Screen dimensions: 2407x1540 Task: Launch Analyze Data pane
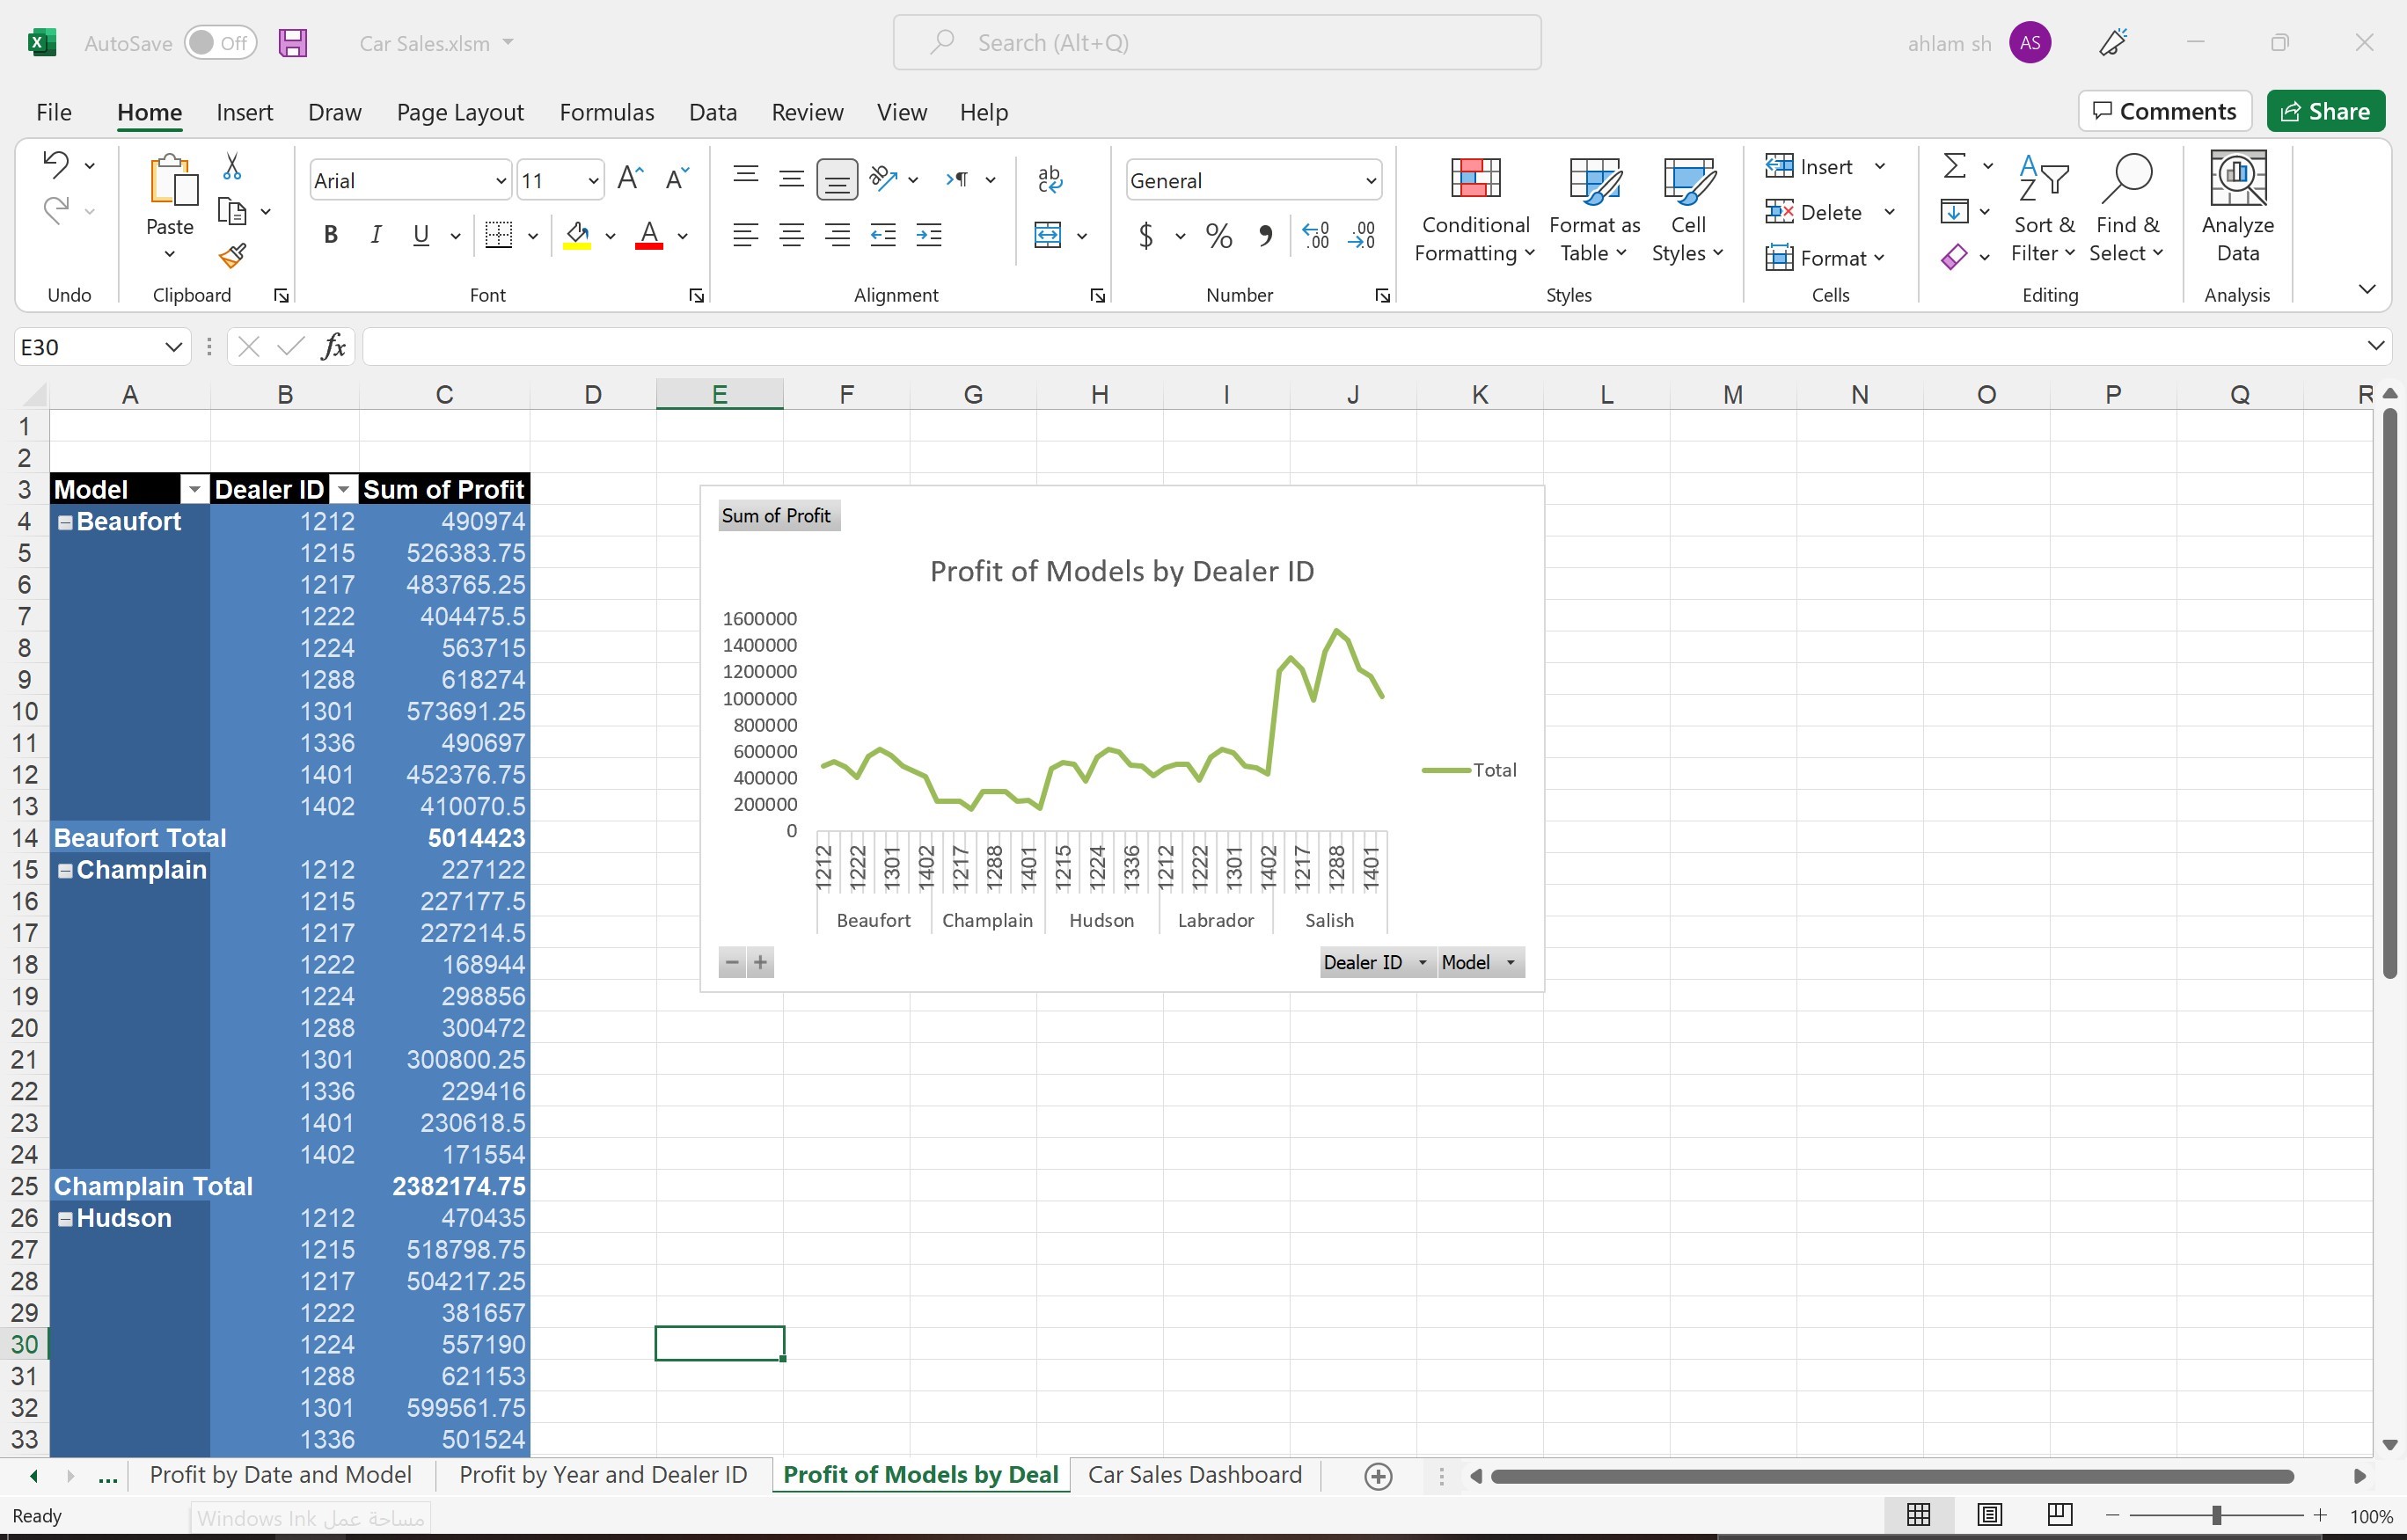2237,208
